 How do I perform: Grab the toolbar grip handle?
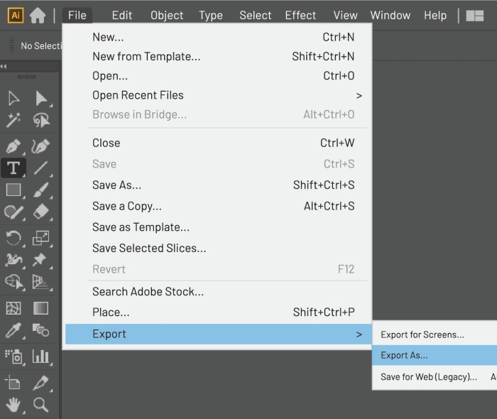click(27, 77)
